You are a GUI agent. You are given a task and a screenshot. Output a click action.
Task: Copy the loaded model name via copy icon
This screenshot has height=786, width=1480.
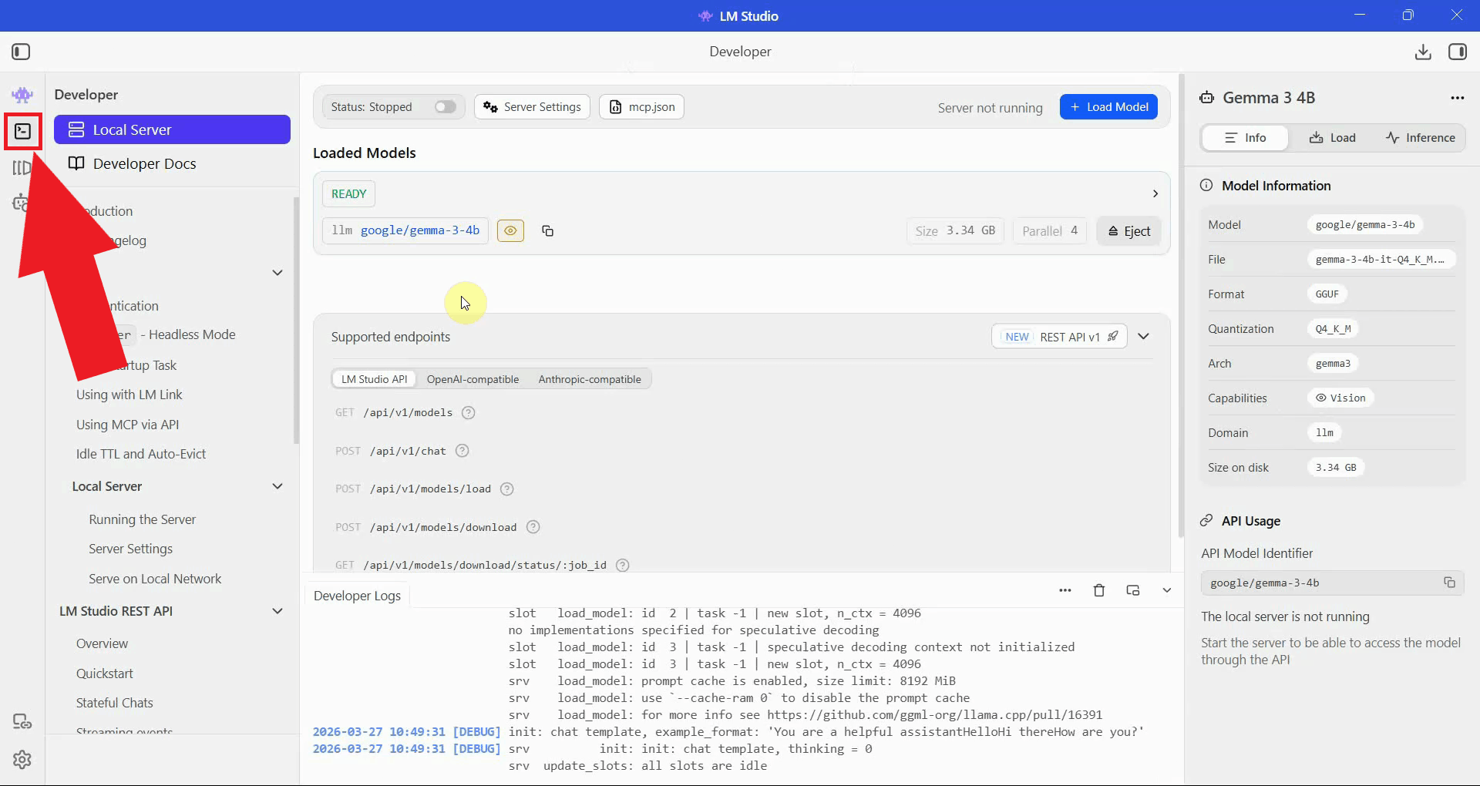click(x=547, y=230)
